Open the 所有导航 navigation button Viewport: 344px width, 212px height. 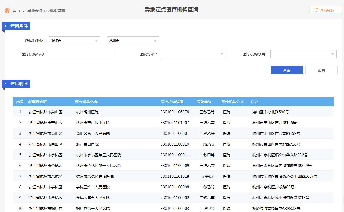pos(326,10)
